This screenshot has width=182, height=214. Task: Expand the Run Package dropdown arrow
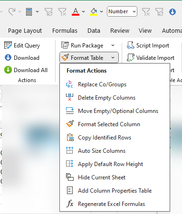click(113, 46)
